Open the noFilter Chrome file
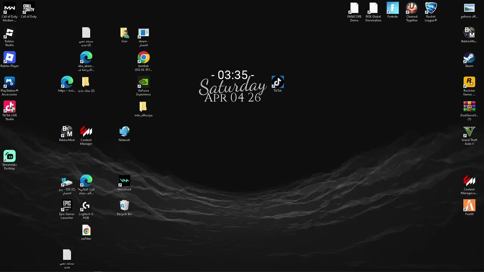The width and height of the screenshot is (484, 272). 86,232
